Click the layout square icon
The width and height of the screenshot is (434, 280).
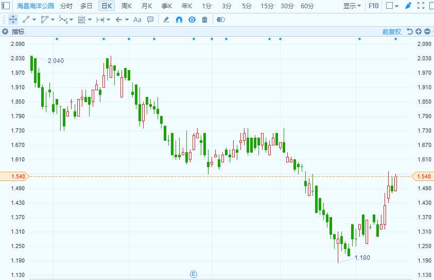click(389, 6)
